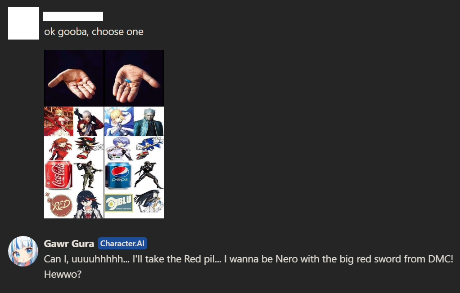The height and width of the screenshot is (293, 460).
Task: Click the Character.AI badge
Action: click(x=122, y=244)
